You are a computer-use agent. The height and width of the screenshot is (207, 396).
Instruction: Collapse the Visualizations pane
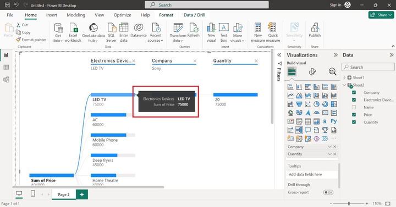(335, 55)
